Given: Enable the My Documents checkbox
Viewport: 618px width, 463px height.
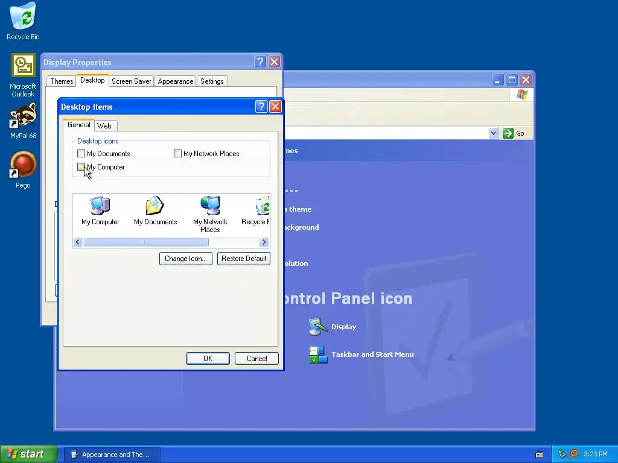Looking at the screenshot, I should click(x=81, y=154).
